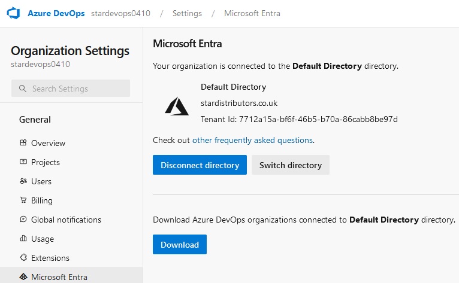Click the Usage chart icon
This screenshot has width=459, height=283.
pyautogui.click(x=23, y=238)
